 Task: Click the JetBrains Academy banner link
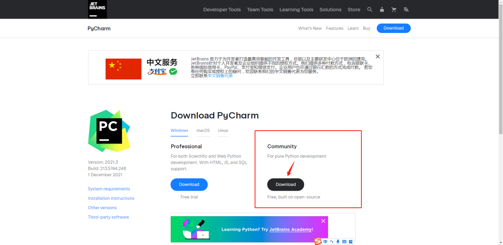[290, 230]
